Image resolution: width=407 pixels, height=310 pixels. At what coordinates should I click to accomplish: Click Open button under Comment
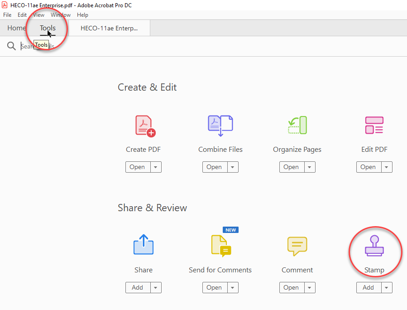tap(292, 288)
